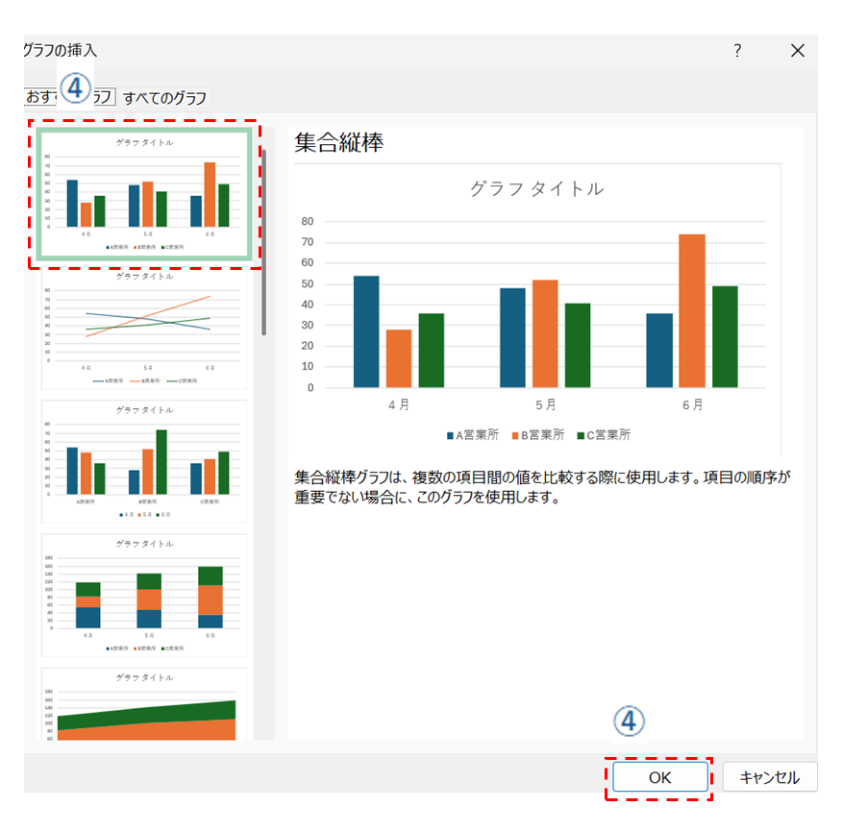842x831 pixels.
Task: Pick the stacked column chart thumbnail
Action: click(144, 595)
